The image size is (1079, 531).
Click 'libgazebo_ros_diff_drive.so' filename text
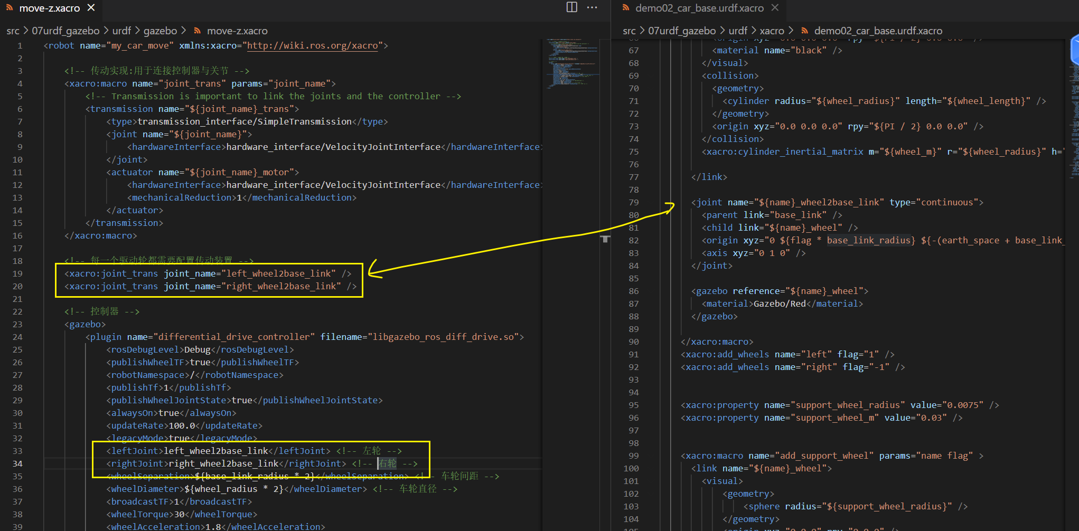click(443, 337)
